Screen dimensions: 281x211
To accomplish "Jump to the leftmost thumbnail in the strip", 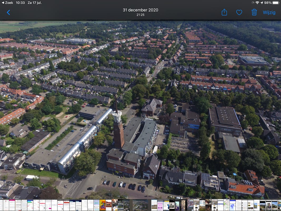I will pyautogui.click(x=1, y=205).
